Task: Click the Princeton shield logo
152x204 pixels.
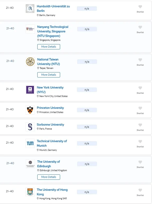Action: (x=30, y=110)
